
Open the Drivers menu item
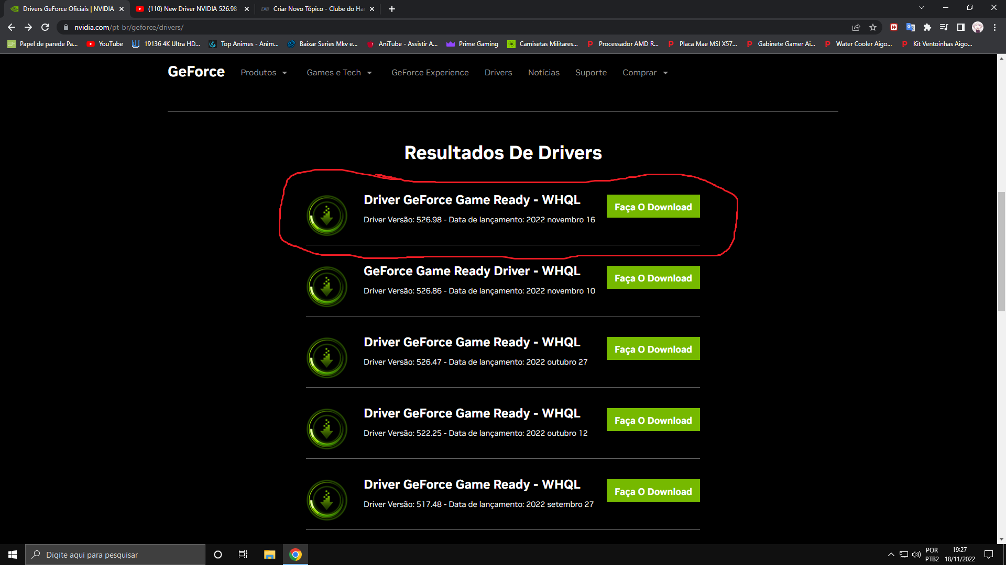(x=497, y=72)
